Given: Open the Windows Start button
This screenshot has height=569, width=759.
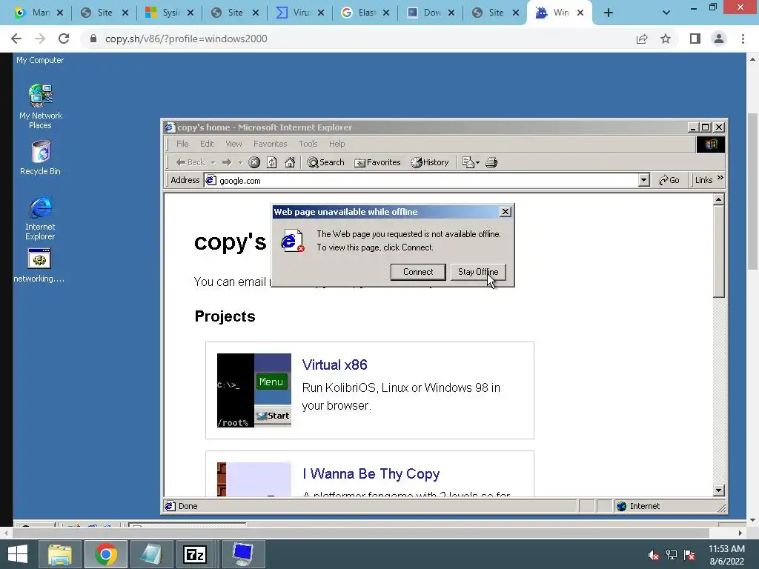Looking at the screenshot, I should (x=18, y=554).
